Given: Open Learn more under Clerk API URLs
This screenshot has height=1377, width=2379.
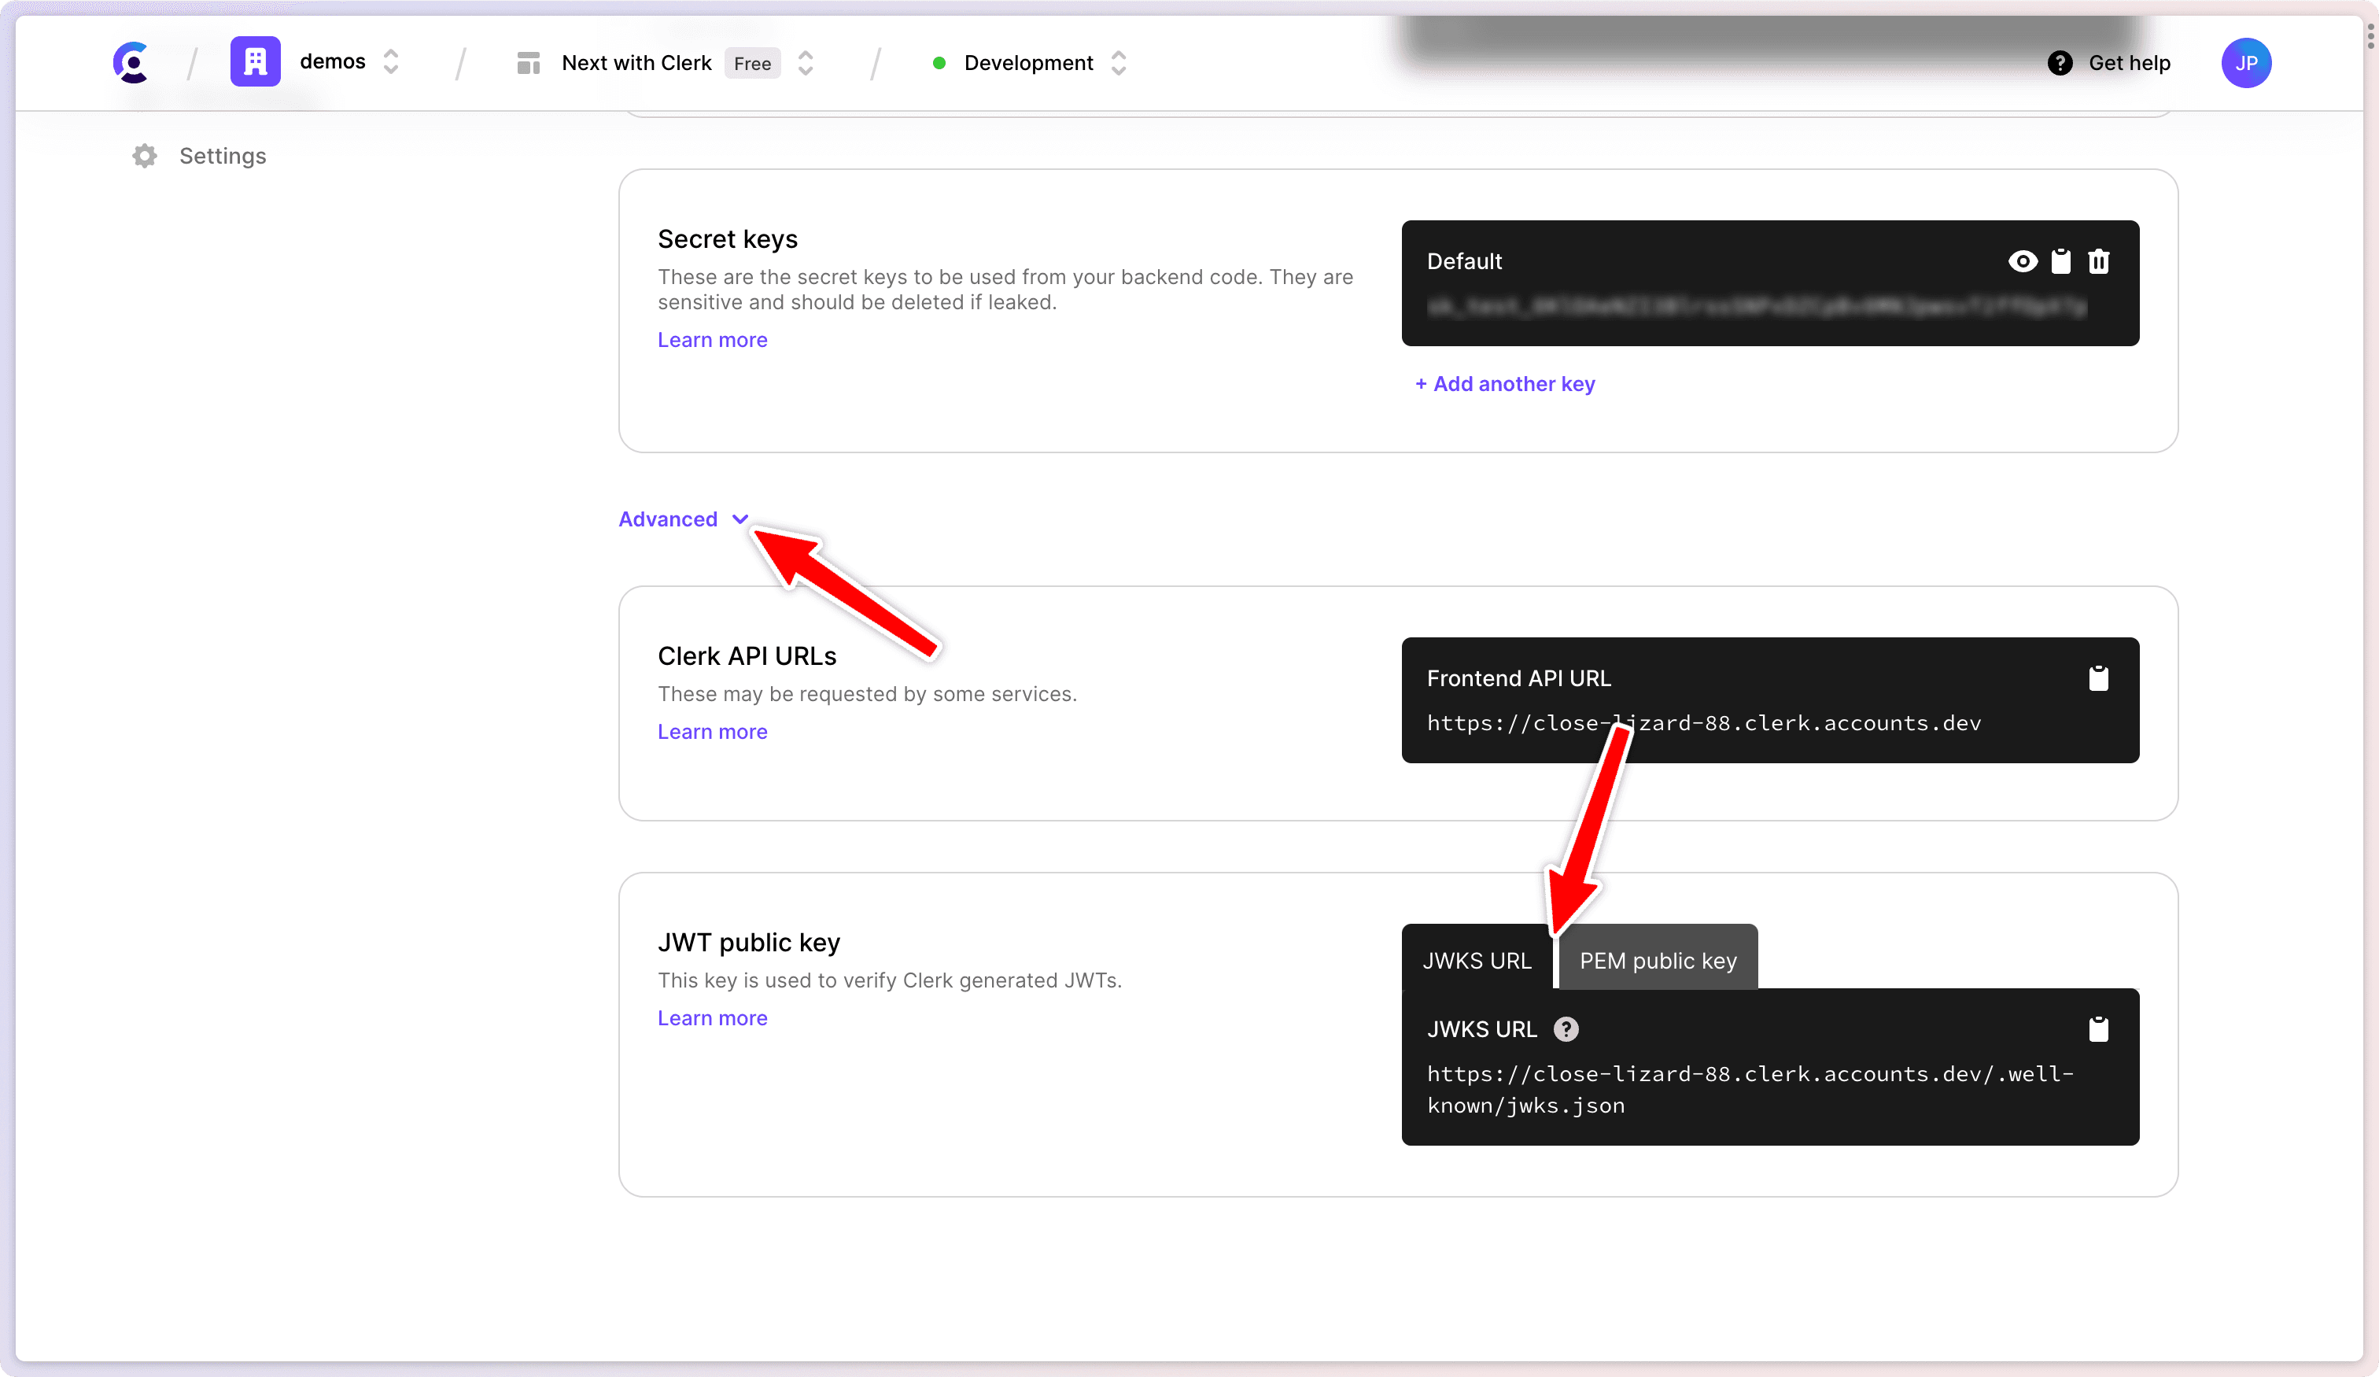Looking at the screenshot, I should 713,732.
